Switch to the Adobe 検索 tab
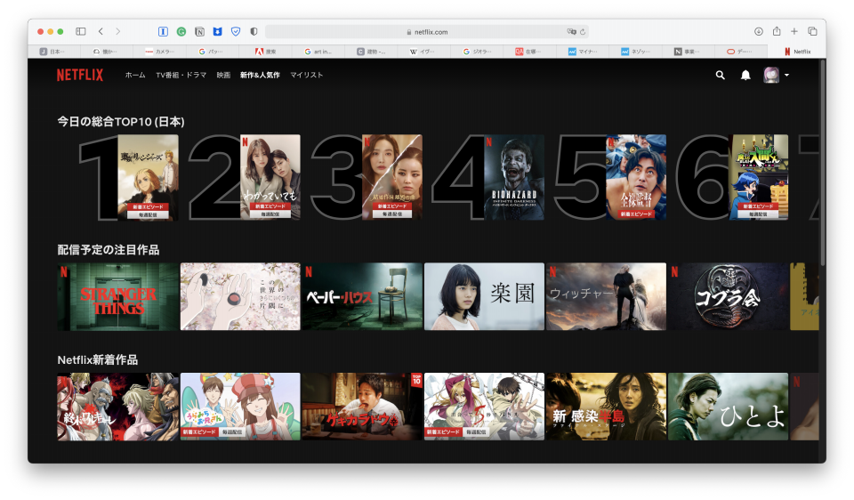This screenshot has height=500, width=854. [266, 52]
